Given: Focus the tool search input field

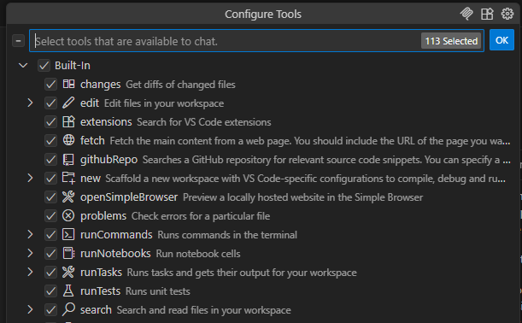Looking at the screenshot, I should (x=226, y=41).
